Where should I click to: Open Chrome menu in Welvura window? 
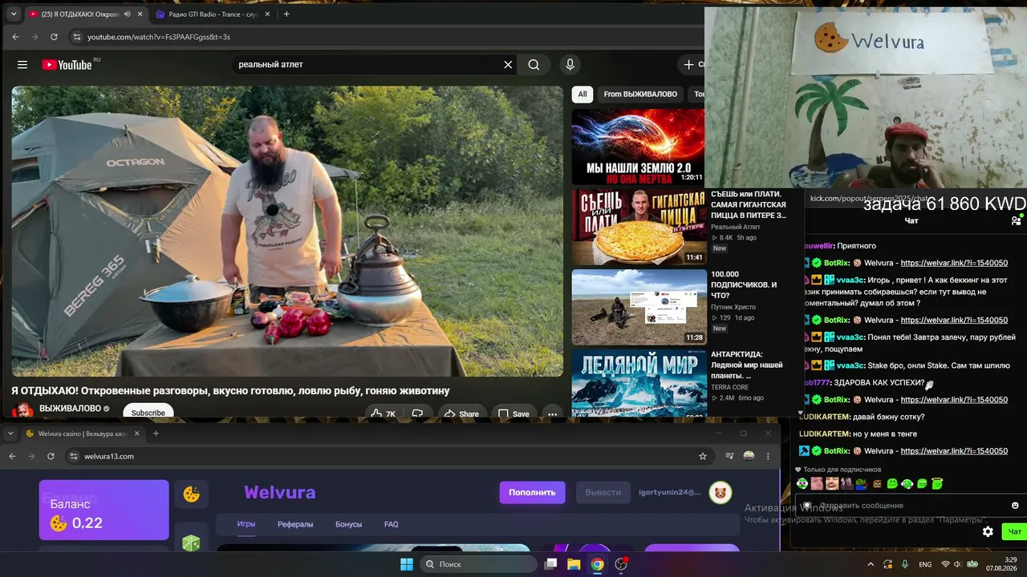pyautogui.click(x=768, y=456)
